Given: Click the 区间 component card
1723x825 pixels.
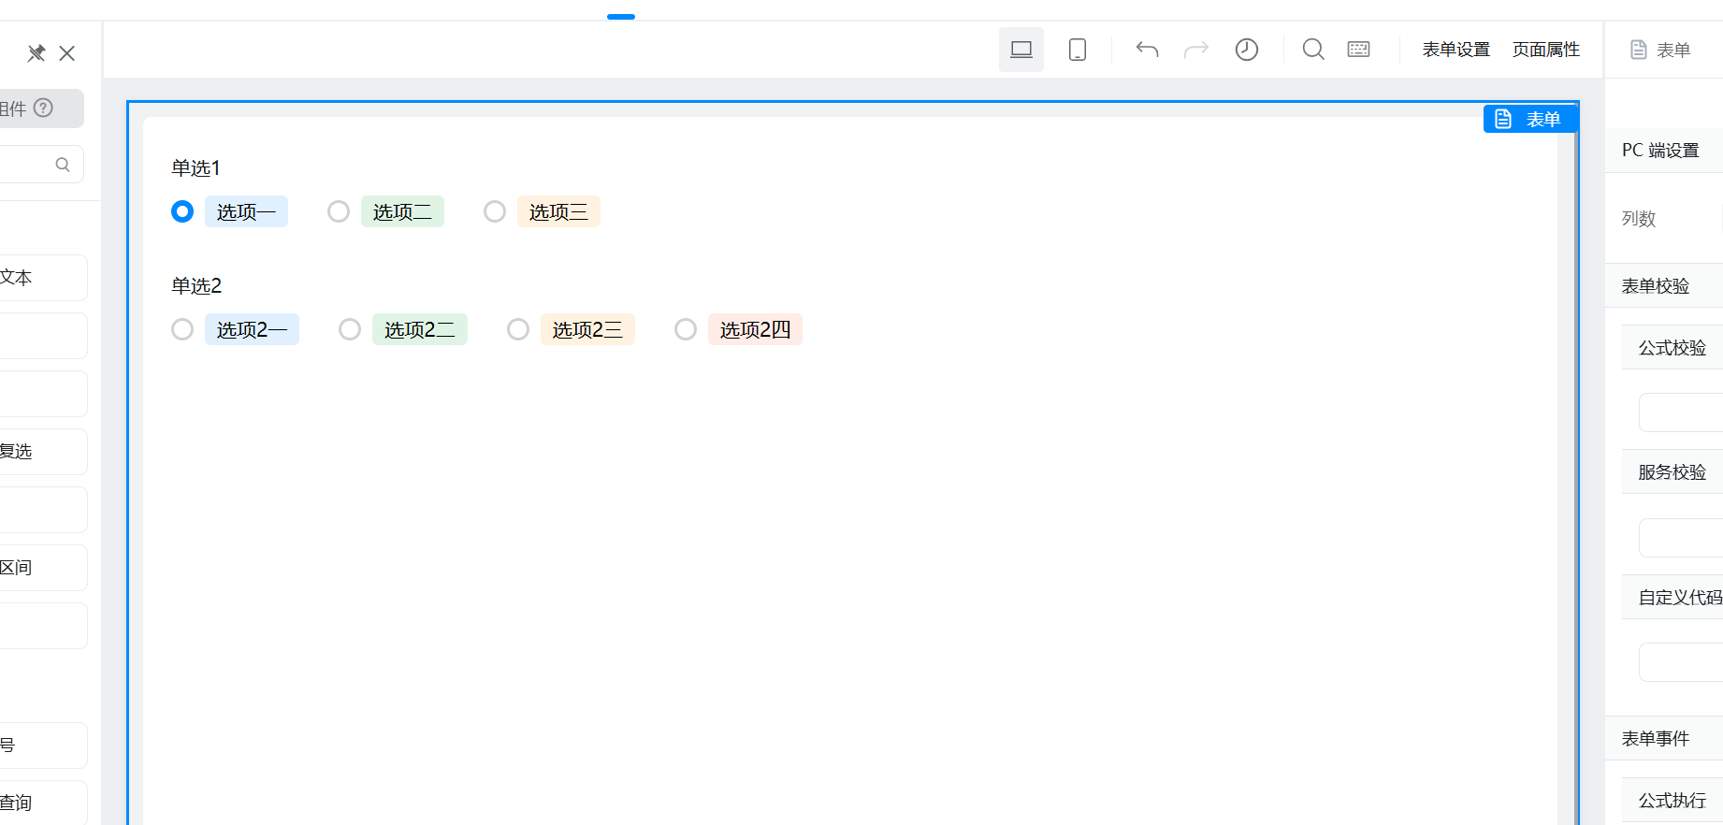Looking at the screenshot, I should pyautogui.click(x=43, y=568).
